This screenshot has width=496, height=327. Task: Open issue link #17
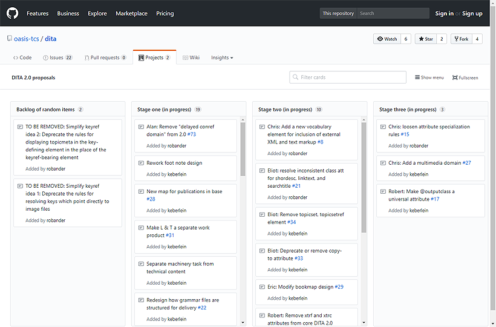[435, 199]
